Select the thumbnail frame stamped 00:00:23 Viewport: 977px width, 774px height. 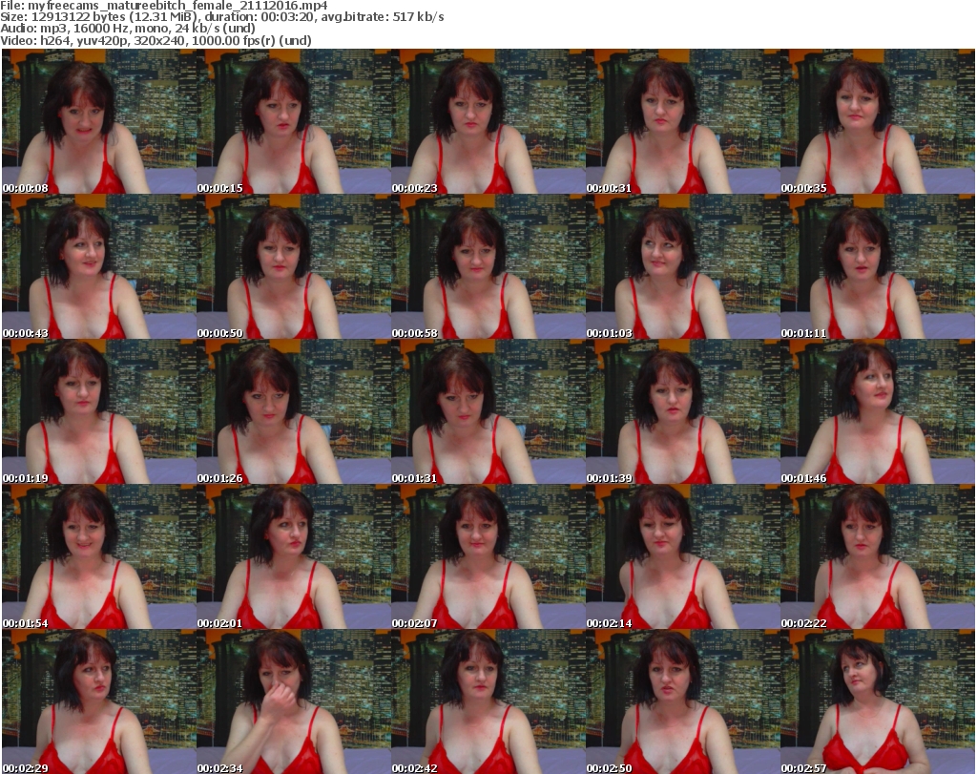click(488, 121)
